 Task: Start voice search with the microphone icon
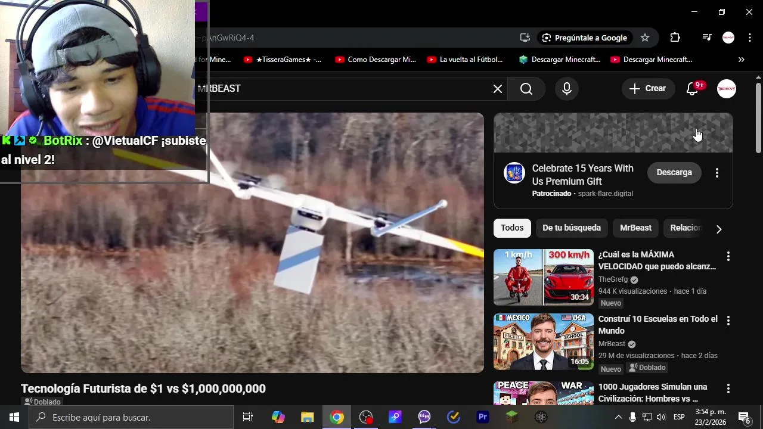click(567, 89)
